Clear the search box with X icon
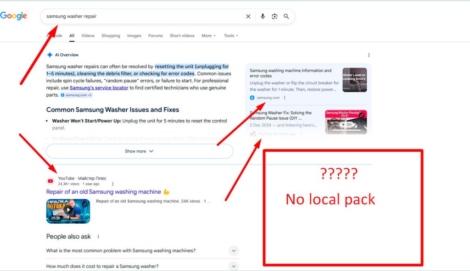Viewport: 470px width, 271px height. coord(248,17)
